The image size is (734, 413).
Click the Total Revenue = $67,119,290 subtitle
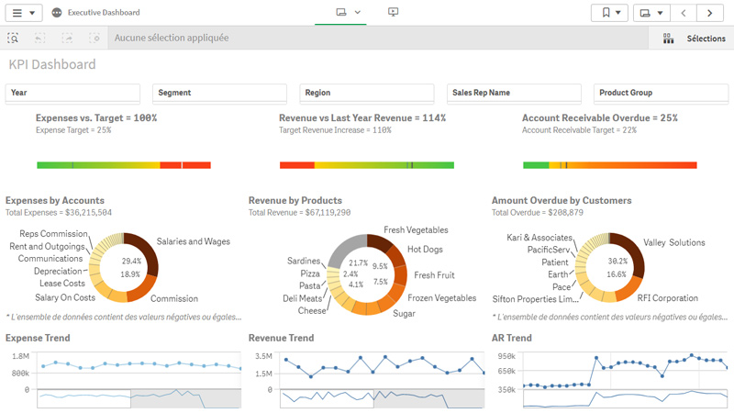pyautogui.click(x=300, y=213)
